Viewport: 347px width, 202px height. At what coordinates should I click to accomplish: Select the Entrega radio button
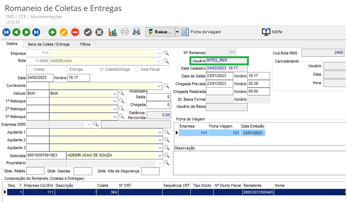(x=66, y=69)
